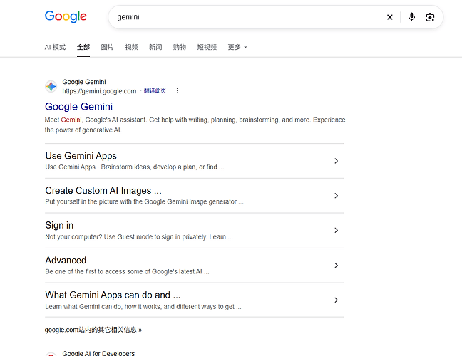This screenshot has width=462, height=356.
Task: Click the https://gemini.google.com URL
Action: pyautogui.click(x=99, y=91)
